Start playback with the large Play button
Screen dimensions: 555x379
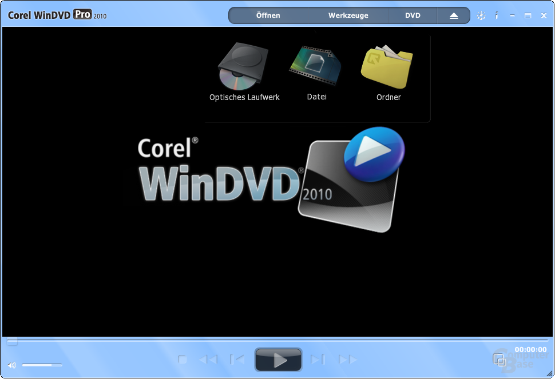[x=278, y=360]
